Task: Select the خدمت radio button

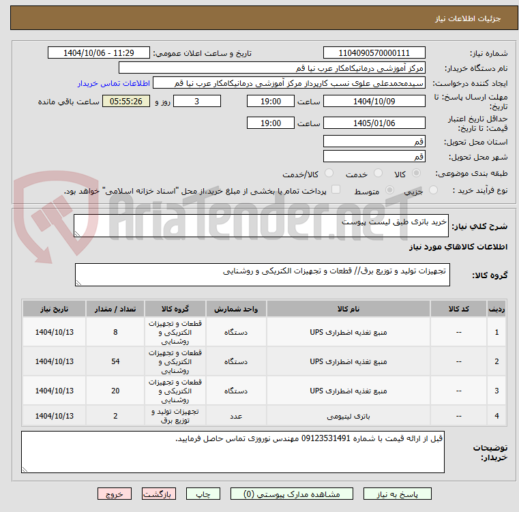Action: [x=378, y=173]
